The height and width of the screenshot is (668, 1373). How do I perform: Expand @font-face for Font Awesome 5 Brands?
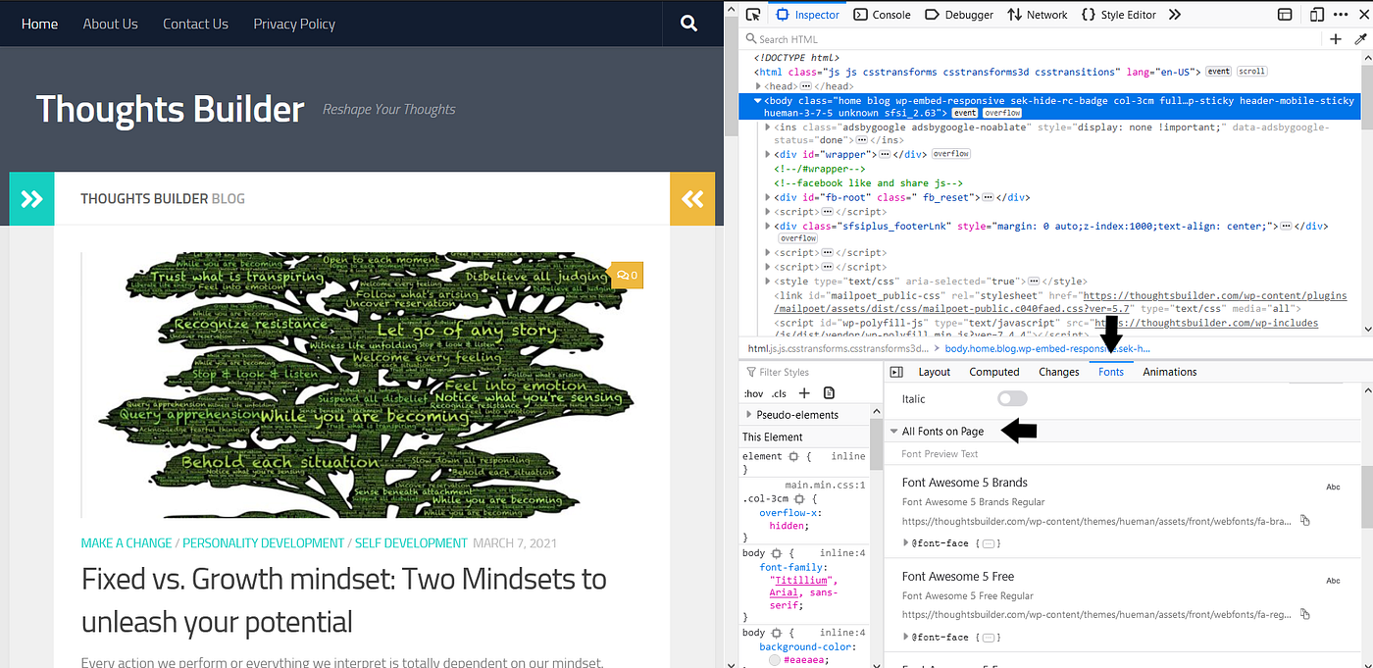click(x=905, y=542)
